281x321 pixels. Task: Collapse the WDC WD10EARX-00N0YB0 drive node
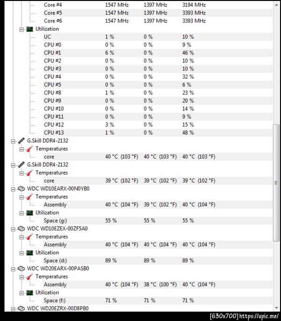(x=13, y=189)
